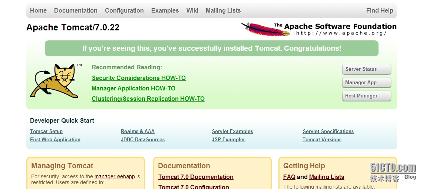Open Mailing Lists link under Getting Help
The image size is (423, 189).
click(327, 177)
